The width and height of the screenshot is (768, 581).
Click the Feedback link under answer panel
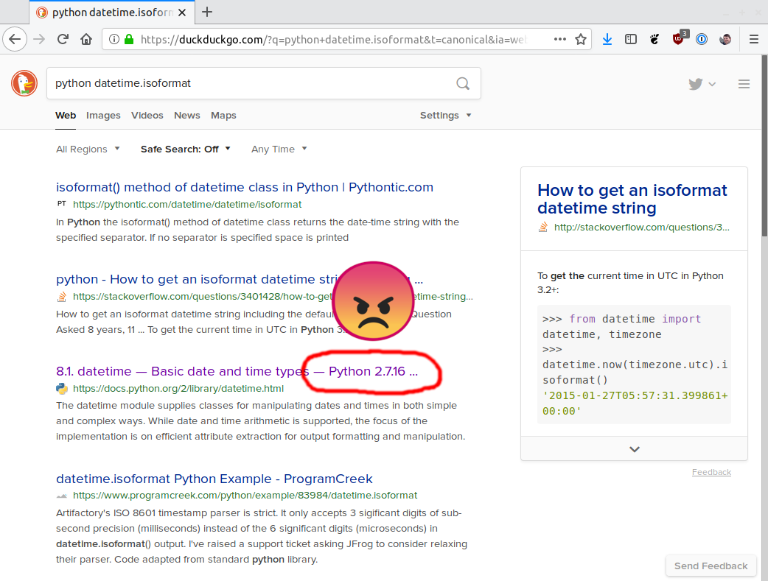click(x=711, y=472)
